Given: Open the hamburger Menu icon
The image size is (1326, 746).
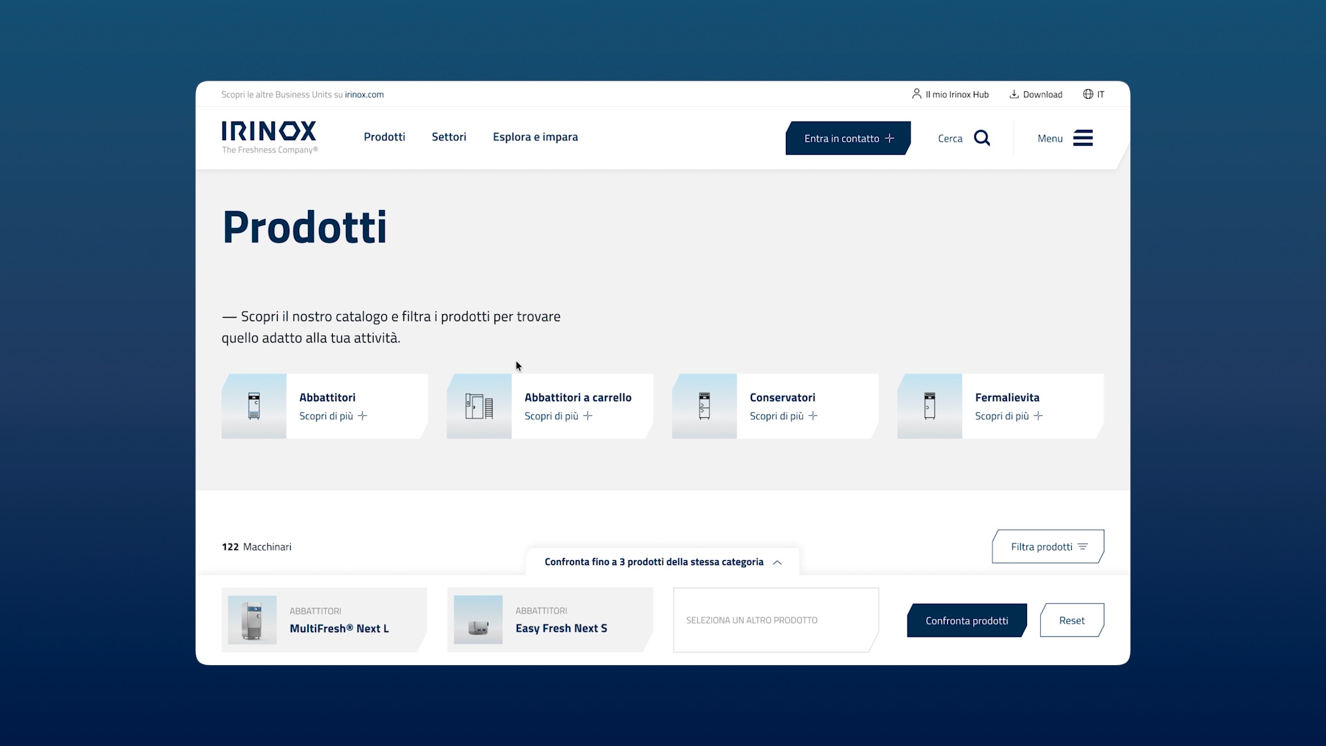Looking at the screenshot, I should [x=1082, y=138].
